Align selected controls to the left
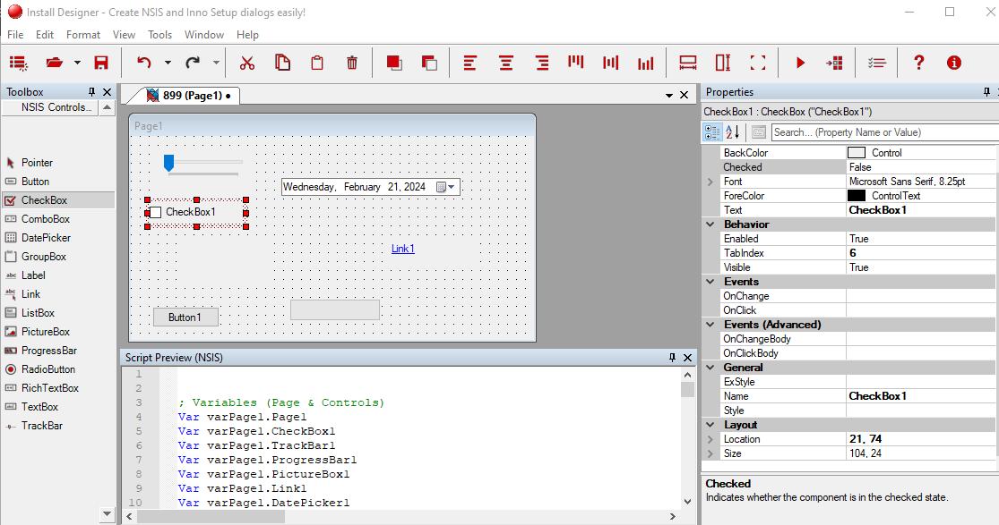 (470, 63)
